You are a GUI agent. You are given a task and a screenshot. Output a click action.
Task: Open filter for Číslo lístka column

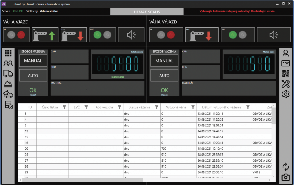tap(64, 107)
